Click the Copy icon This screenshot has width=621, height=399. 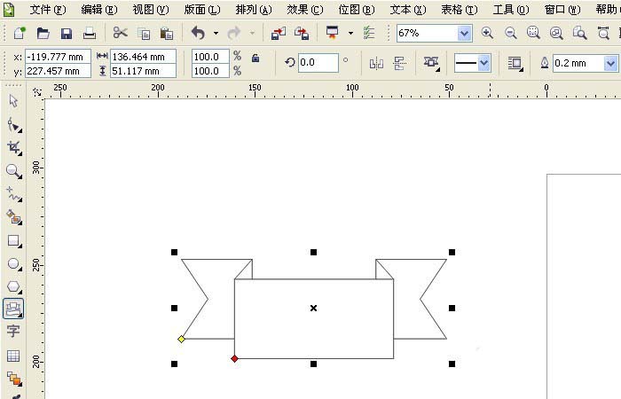click(x=144, y=34)
